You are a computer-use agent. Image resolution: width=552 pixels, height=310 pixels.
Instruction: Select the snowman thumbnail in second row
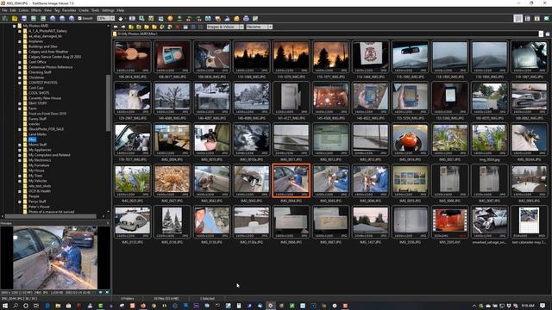(x=132, y=97)
